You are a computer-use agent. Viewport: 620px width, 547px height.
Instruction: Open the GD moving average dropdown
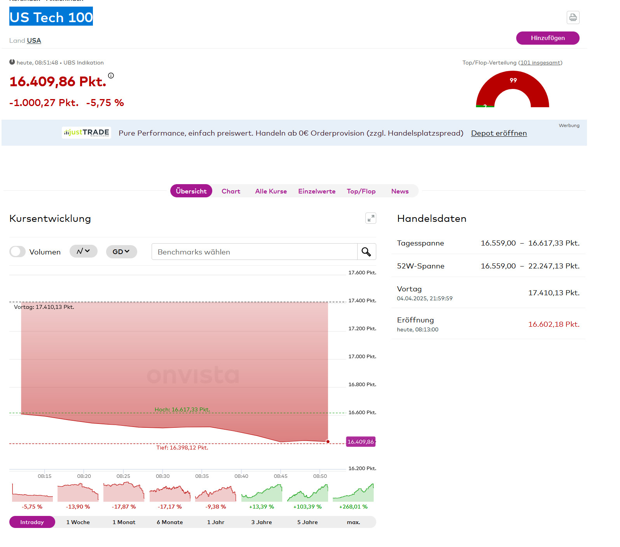click(x=121, y=252)
